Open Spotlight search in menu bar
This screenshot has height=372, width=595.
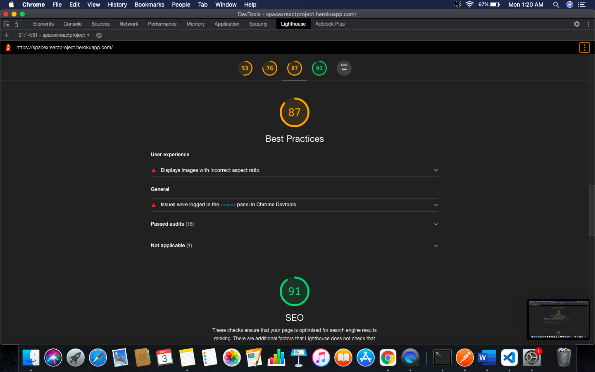556,5
